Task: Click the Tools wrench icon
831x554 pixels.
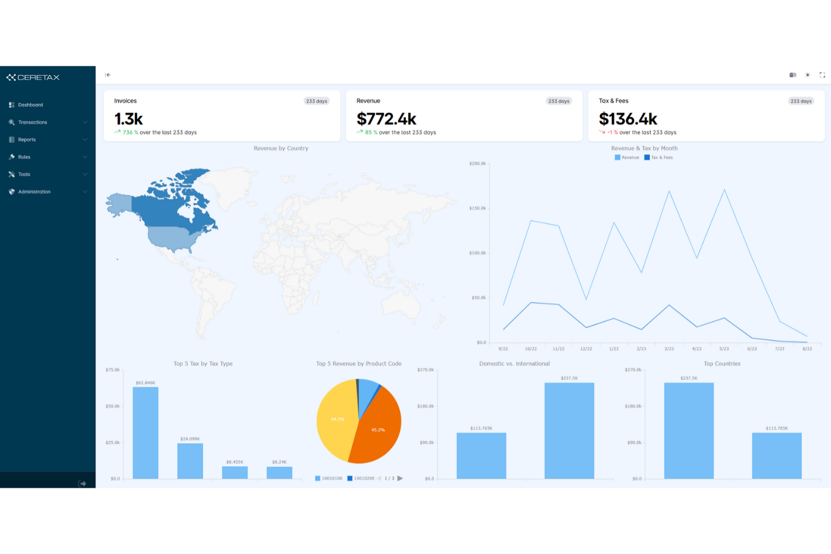Action: pos(12,175)
